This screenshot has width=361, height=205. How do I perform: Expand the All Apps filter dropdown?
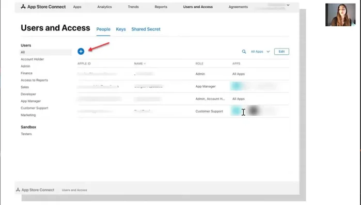tap(260, 52)
